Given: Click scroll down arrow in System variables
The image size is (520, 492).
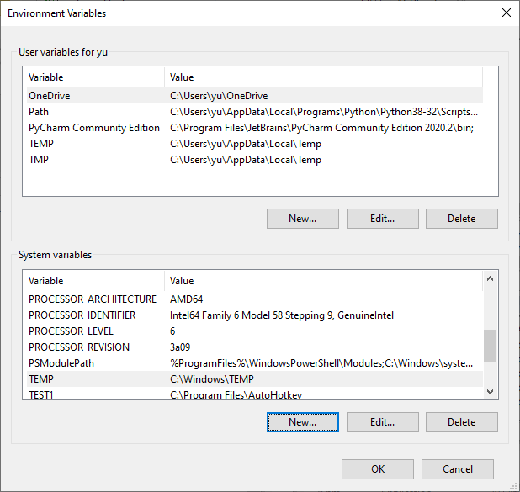Looking at the screenshot, I should 490,392.
